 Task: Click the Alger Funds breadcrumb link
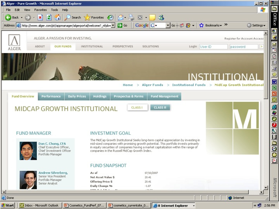(x=153, y=85)
